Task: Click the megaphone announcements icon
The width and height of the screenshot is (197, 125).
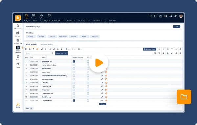Action: 176,16
